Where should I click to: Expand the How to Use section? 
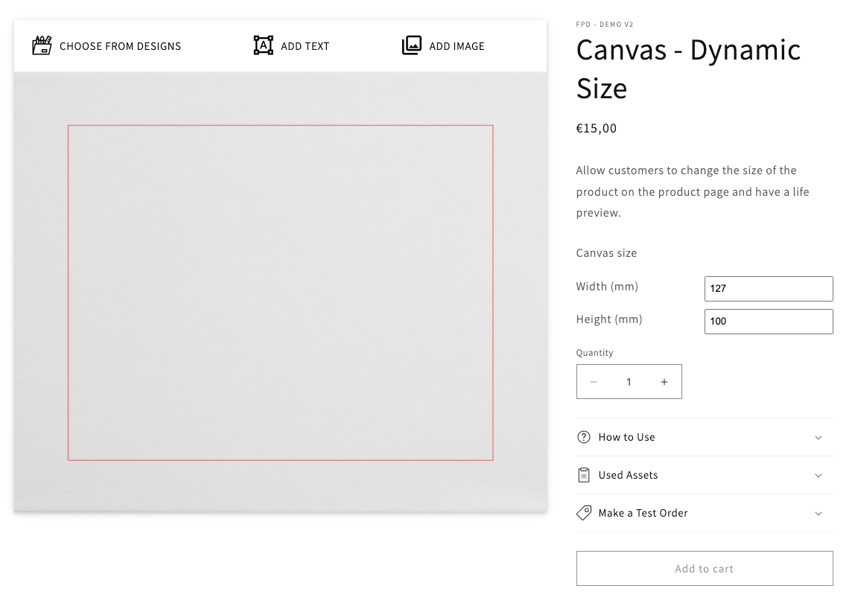click(705, 437)
